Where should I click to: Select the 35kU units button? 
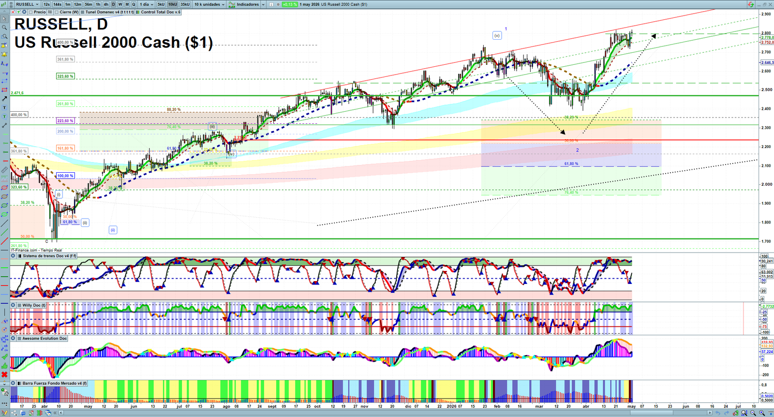point(185,4)
